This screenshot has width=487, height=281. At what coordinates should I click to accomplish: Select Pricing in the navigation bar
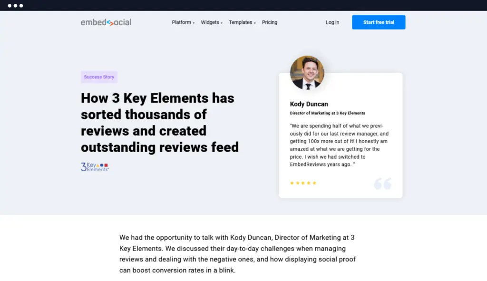270,22
